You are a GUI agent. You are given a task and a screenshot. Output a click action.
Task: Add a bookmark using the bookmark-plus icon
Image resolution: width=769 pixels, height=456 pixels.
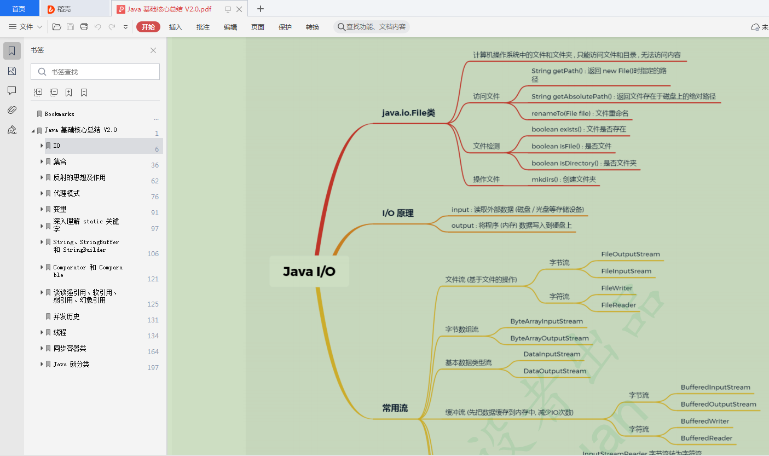(x=68, y=92)
